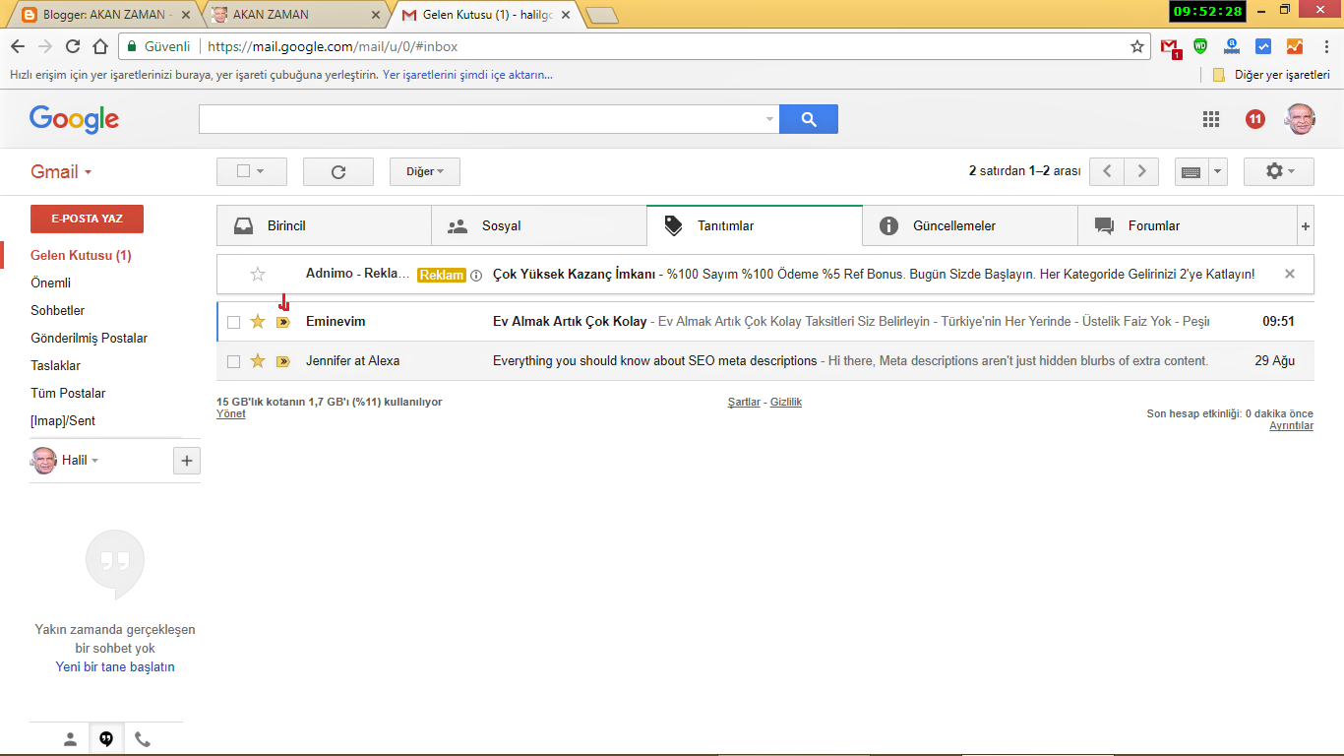Add a chat contact with plus button
The width and height of the screenshot is (1344, 756).
click(186, 461)
